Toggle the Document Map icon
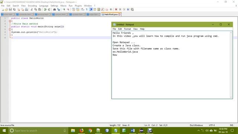The height and width of the screenshot is (134, 238). 99,9
